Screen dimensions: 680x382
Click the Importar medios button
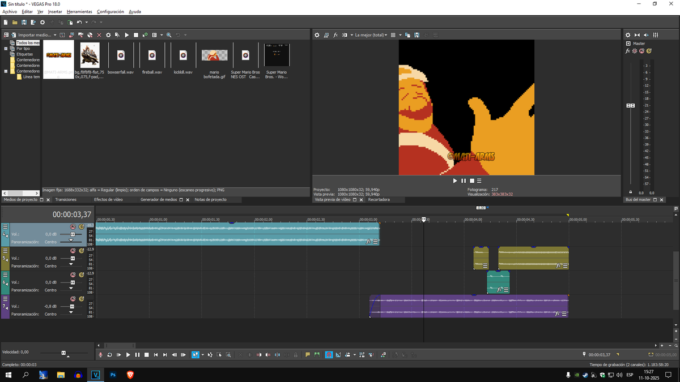click(x=34, y=35)
